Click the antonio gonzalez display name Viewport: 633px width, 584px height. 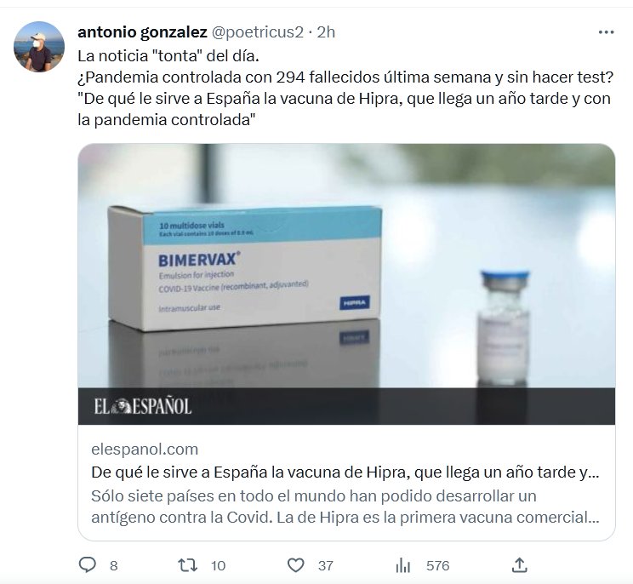(142, 32)
